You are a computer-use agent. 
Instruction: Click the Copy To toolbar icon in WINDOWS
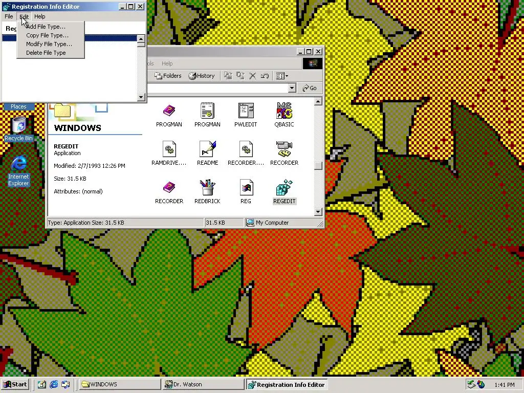pyautogui.click(x=241, y=76)
